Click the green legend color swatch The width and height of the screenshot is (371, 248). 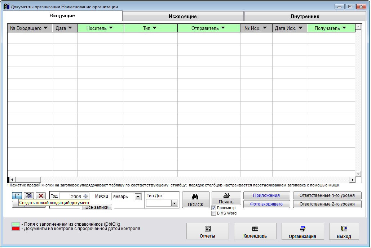(x=16, y=224)
